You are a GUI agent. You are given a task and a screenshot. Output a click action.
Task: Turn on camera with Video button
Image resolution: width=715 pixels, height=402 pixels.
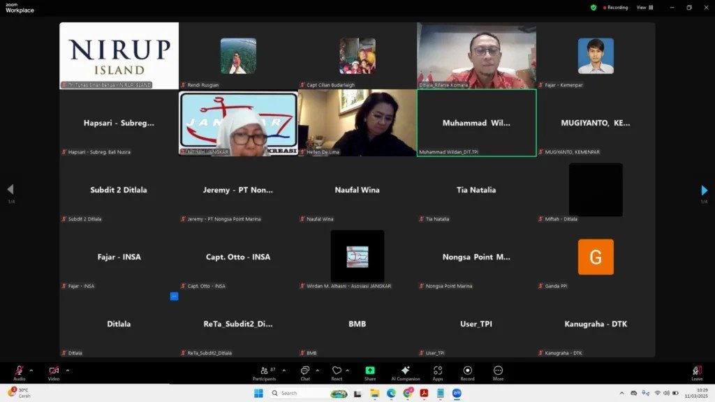click(x=54, y=373)
